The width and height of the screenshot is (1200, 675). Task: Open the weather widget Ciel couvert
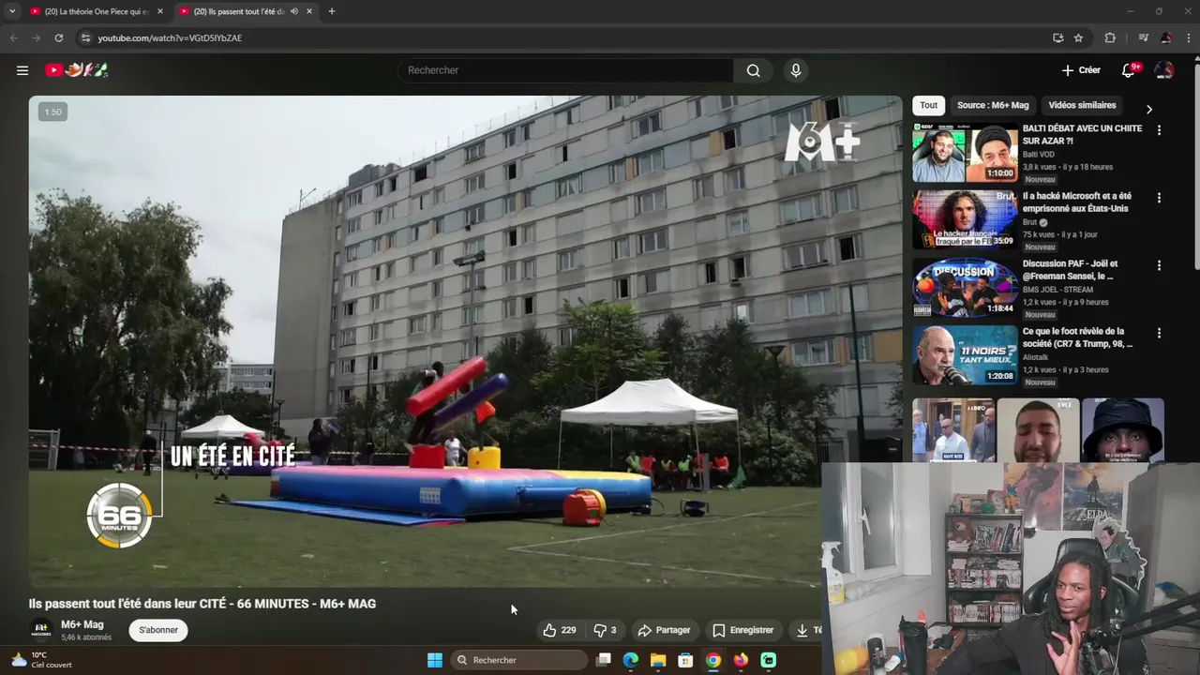(x=39, y=660)
